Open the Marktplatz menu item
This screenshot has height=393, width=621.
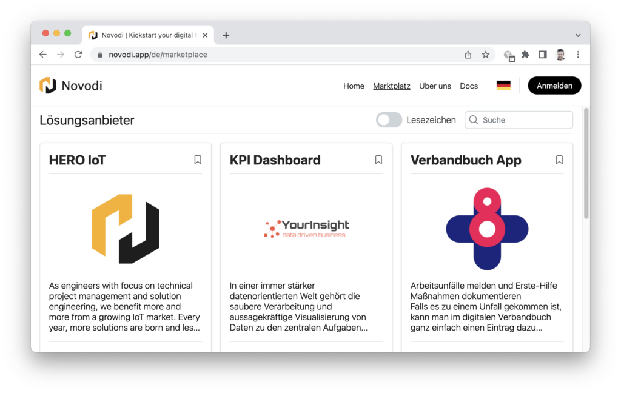coord(392,86)
